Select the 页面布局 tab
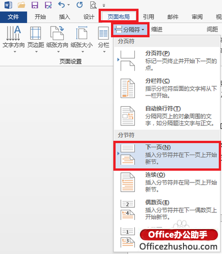This screenshot has height=254, width=222. 119,17
